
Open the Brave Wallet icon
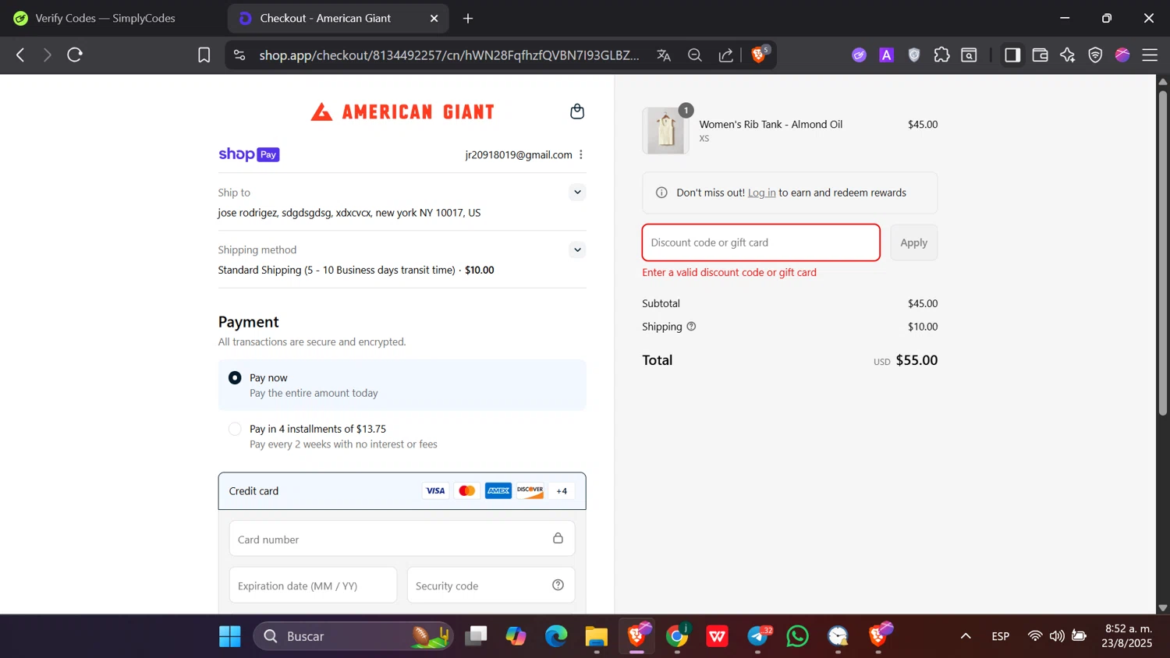(1040, 55)
